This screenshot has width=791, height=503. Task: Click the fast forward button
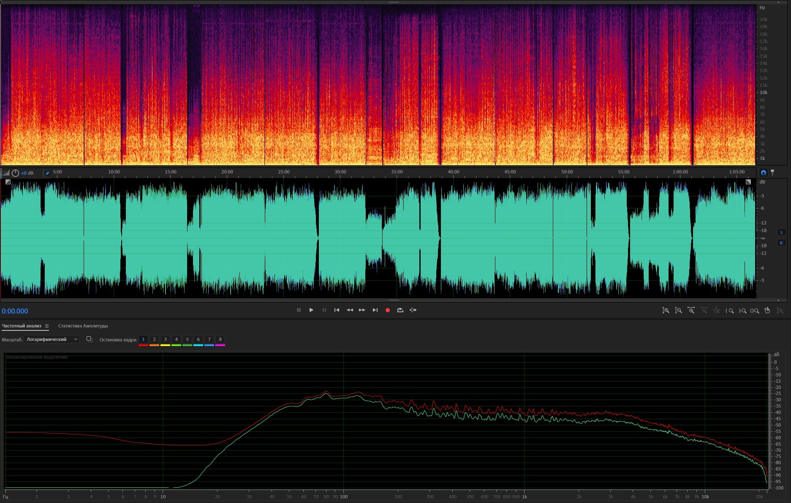pyautogui.click(x=362, y=310)
